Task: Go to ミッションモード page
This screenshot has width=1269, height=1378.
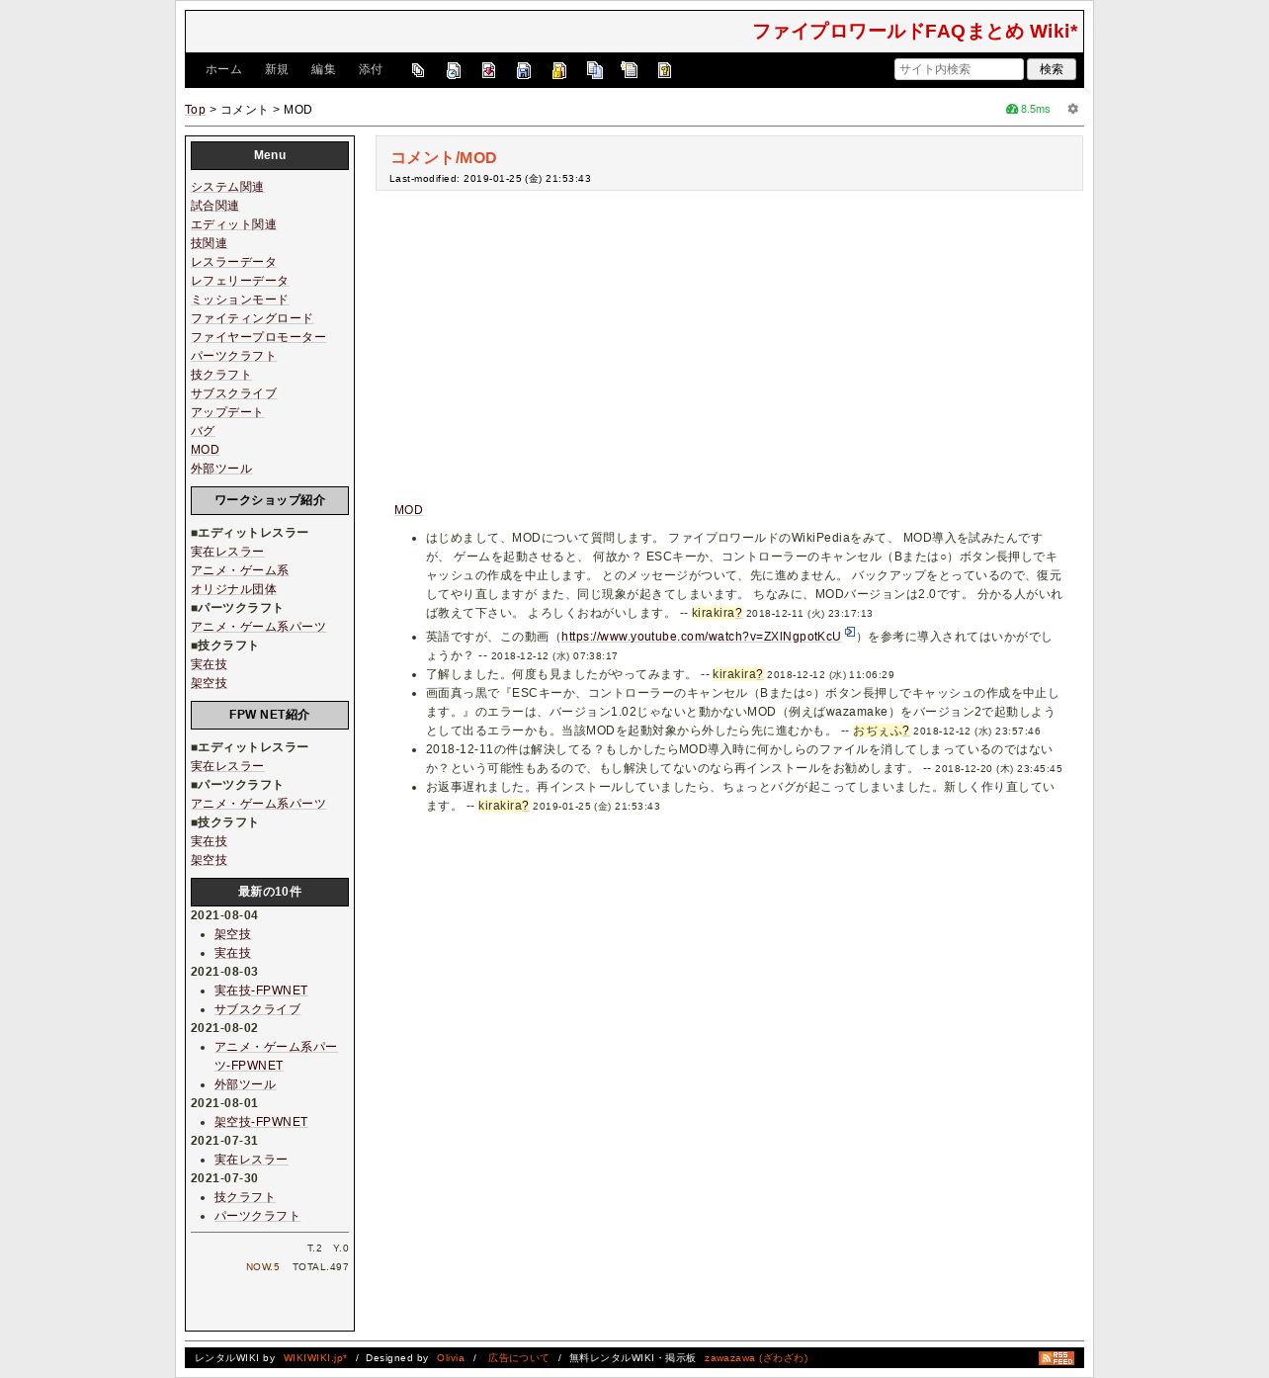Action: [239, 300]
